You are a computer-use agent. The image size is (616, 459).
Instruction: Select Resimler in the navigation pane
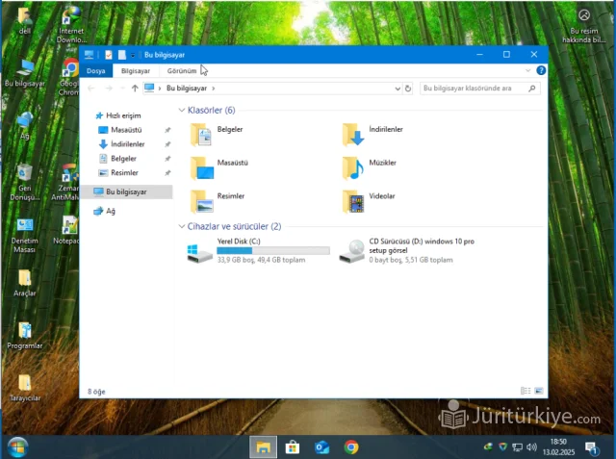coord(124,173)
